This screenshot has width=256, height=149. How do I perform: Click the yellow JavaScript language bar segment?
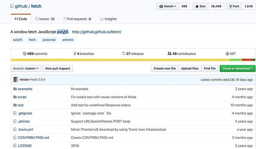click(120, 60)
